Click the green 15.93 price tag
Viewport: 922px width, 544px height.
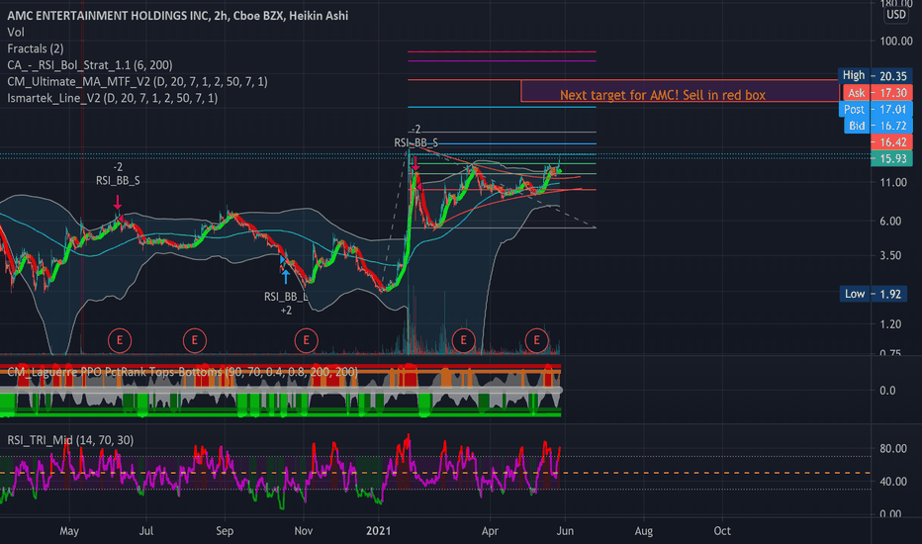click(x=891, y=159)
